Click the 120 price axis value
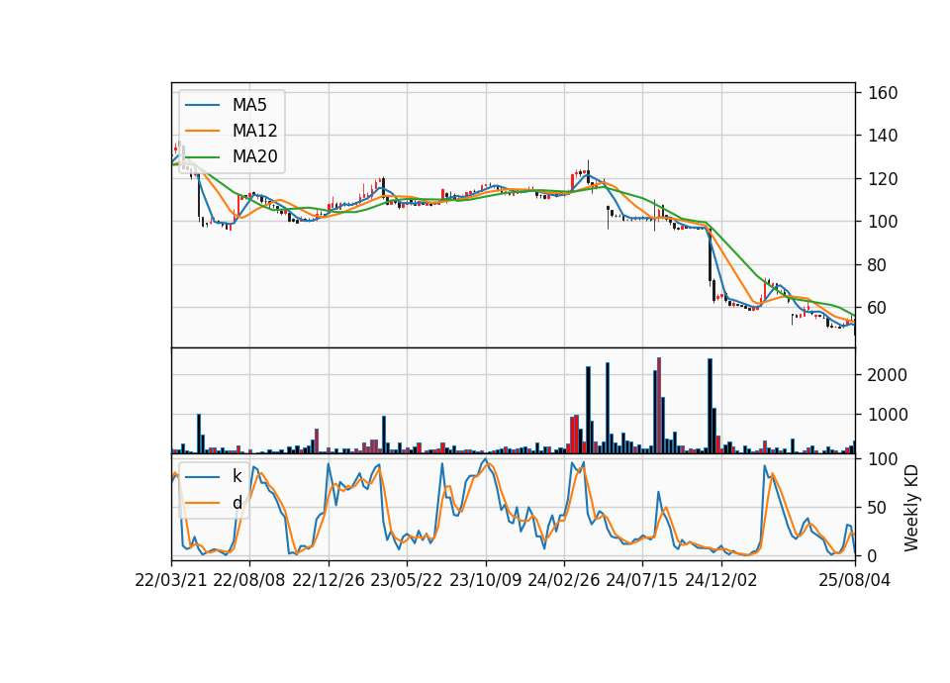950x683 pixels. [883, 179]
